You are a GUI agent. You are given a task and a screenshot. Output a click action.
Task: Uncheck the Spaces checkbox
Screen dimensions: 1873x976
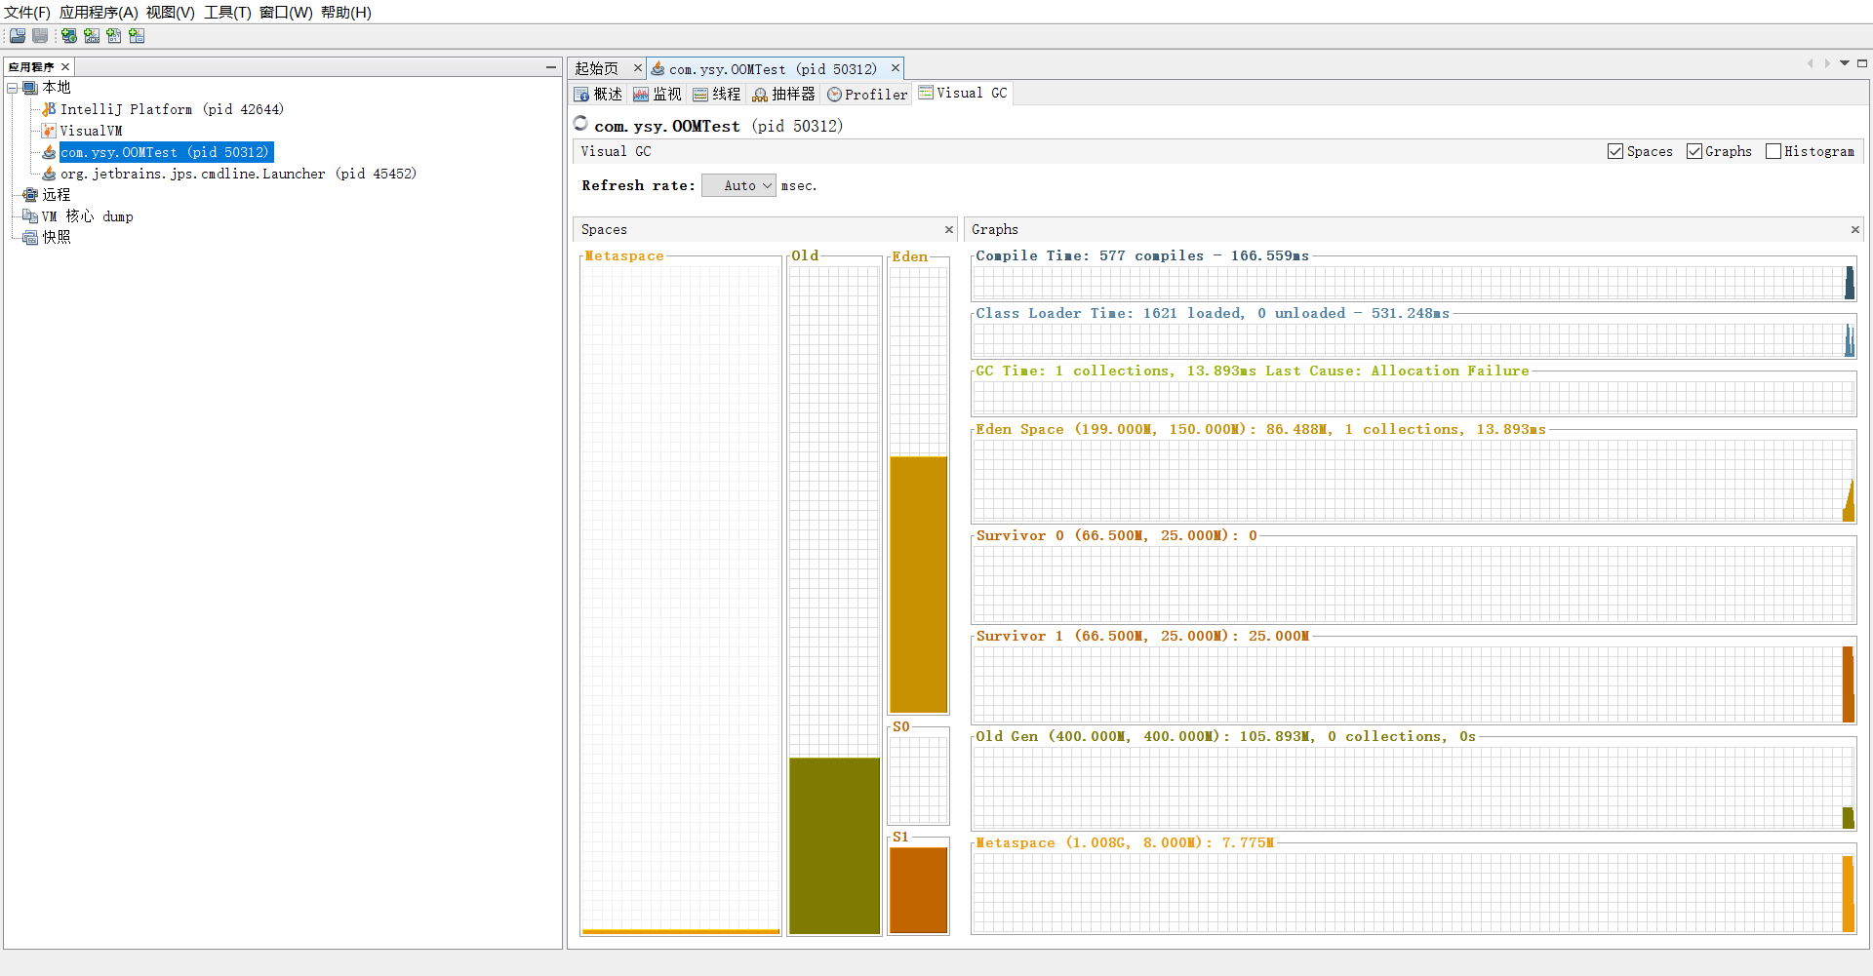click(1615, 151)
